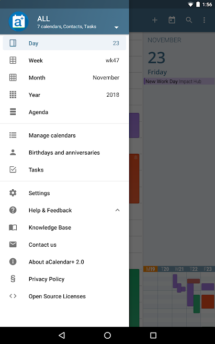Tap the search magnifier icon
This screenshot has height=344, width=215.
tap(189, 20)
